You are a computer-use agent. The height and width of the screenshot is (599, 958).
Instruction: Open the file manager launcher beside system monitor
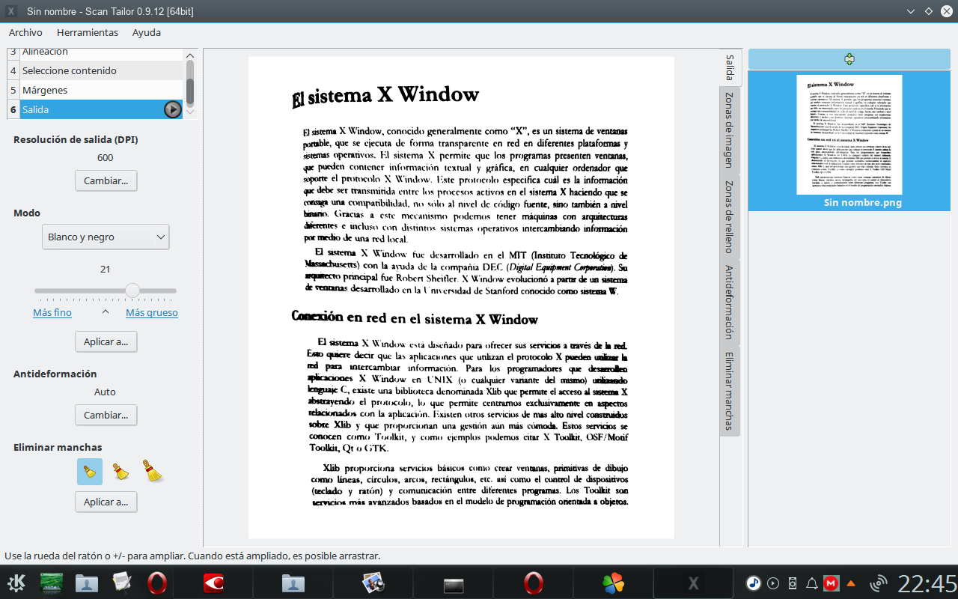[87, 583]
